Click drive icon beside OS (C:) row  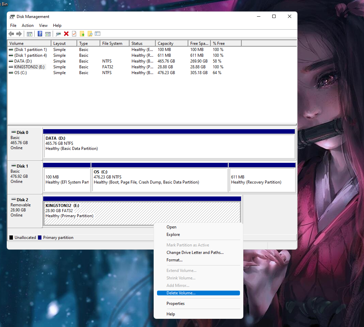click(x=11, y=73)
